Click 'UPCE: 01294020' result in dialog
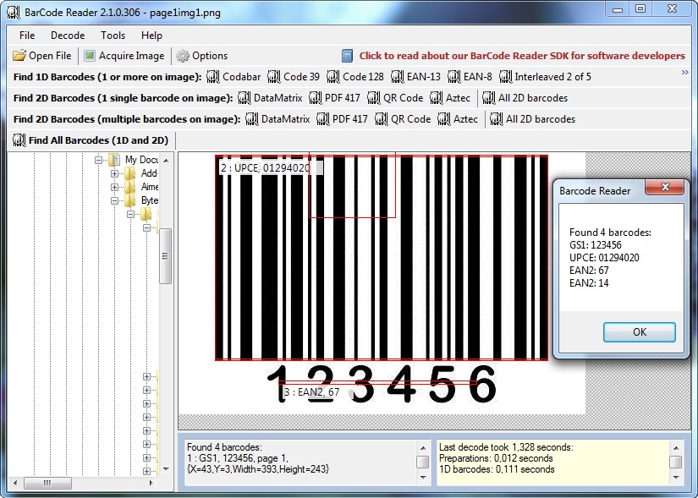The width and height of the screenshot is (698, 498). (x=604, y=258)
